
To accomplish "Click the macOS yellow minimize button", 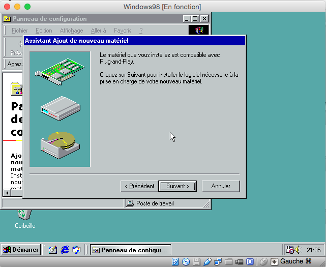I will [x=17, y=7].
